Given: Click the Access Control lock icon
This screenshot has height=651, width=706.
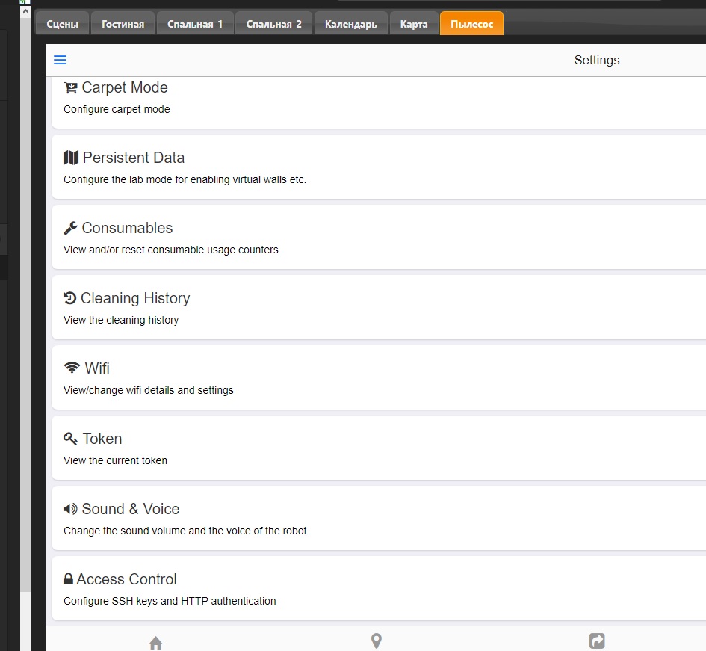Looking at the screenshot, I should [69, 579].
